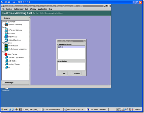Screen dimensions: 144x113
Task: Click the SysLog Viewer icon
Action: click(x=6, y=64)
